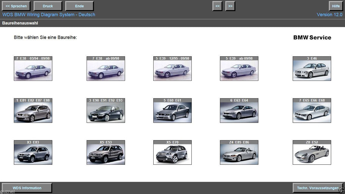Viewport: 345px width, 194px height.
Task: Choose the 1 E81 E82 E87 E88 series
Action: [33, 110]
